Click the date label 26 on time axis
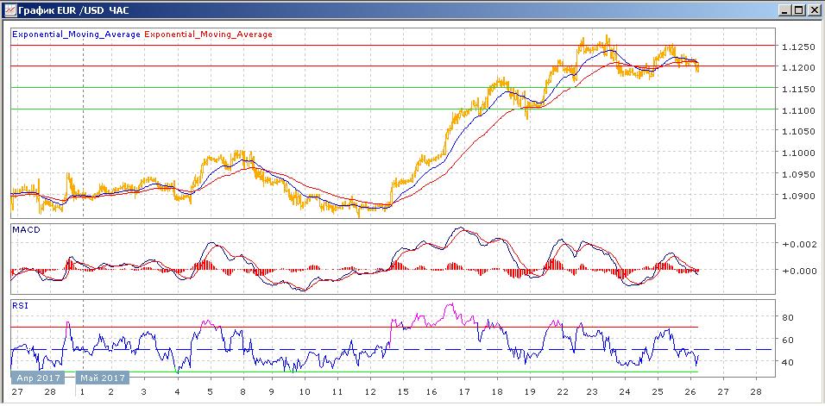This screenshot has width=825, height=406. click(x=691, y=392)
